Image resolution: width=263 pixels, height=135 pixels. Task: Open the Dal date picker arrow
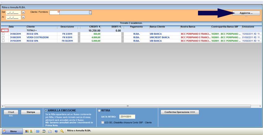[23, 12]
